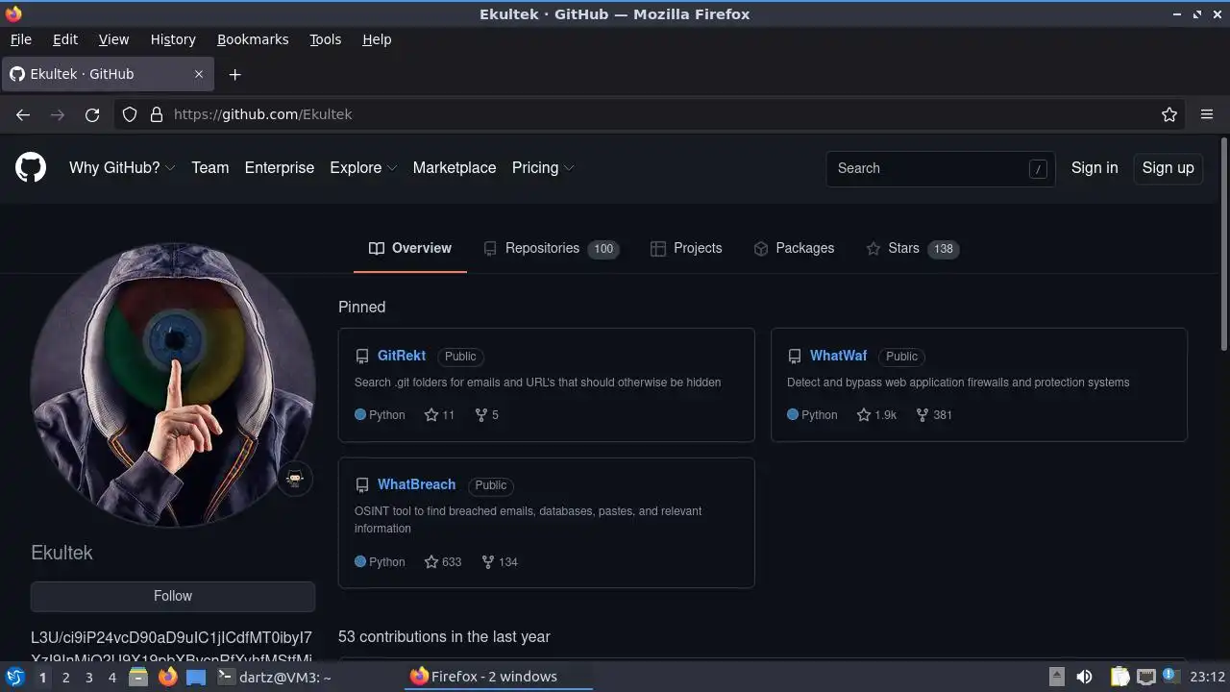Click the Ekultek profile avatar image

coord(173,384)
